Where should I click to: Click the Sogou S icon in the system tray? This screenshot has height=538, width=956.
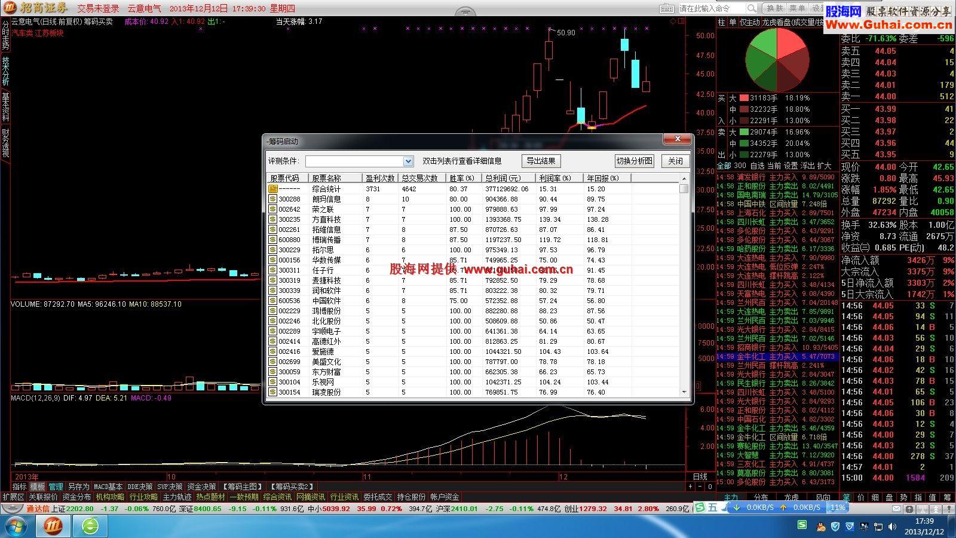coord(801,524)
